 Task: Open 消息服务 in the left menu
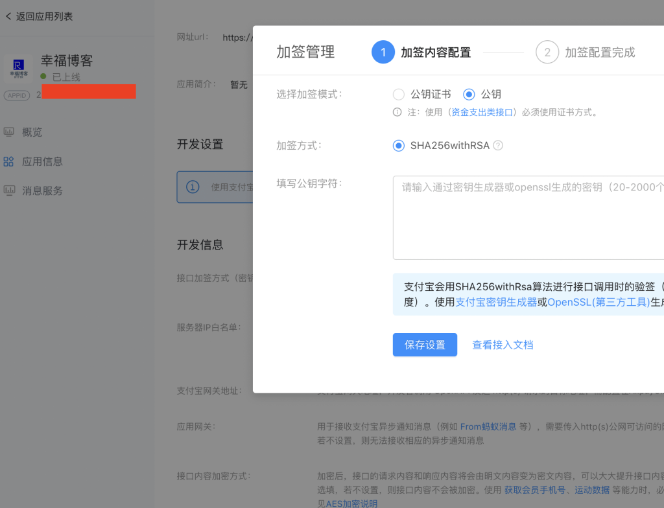tap(43, 190)
